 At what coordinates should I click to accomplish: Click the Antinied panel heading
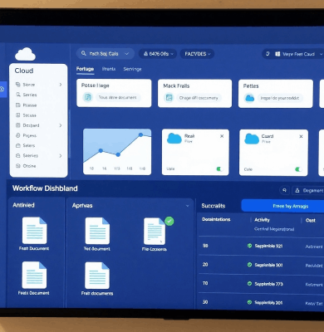click(23, 205)
